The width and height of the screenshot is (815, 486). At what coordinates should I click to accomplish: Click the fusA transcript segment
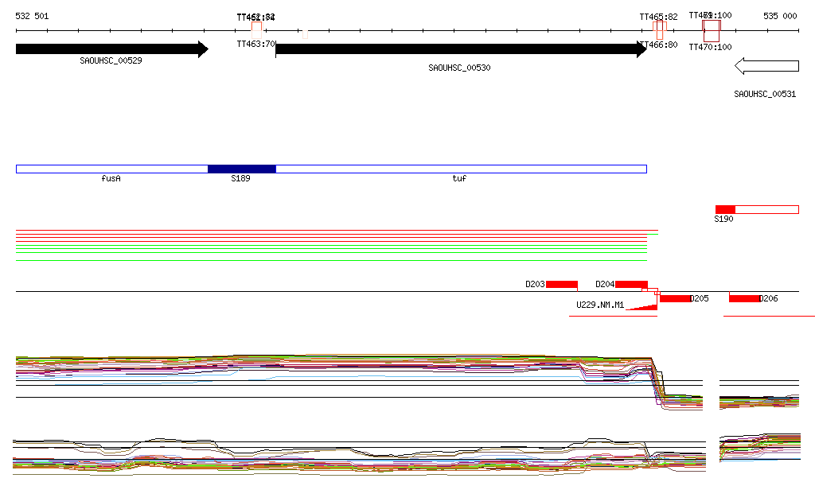pos(111,169)
